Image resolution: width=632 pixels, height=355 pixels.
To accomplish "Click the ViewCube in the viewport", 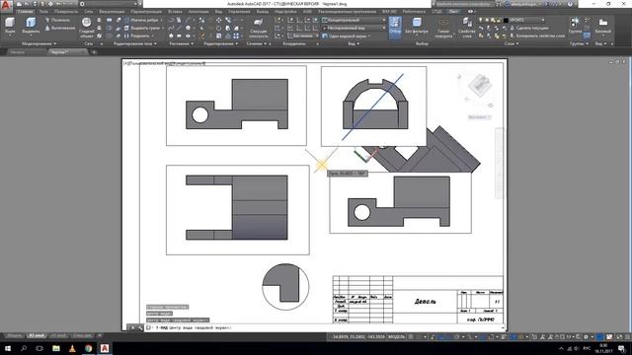I will [x=479, y=86].
